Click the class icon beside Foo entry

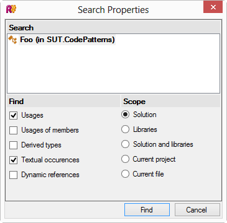[x=12, y=40]
